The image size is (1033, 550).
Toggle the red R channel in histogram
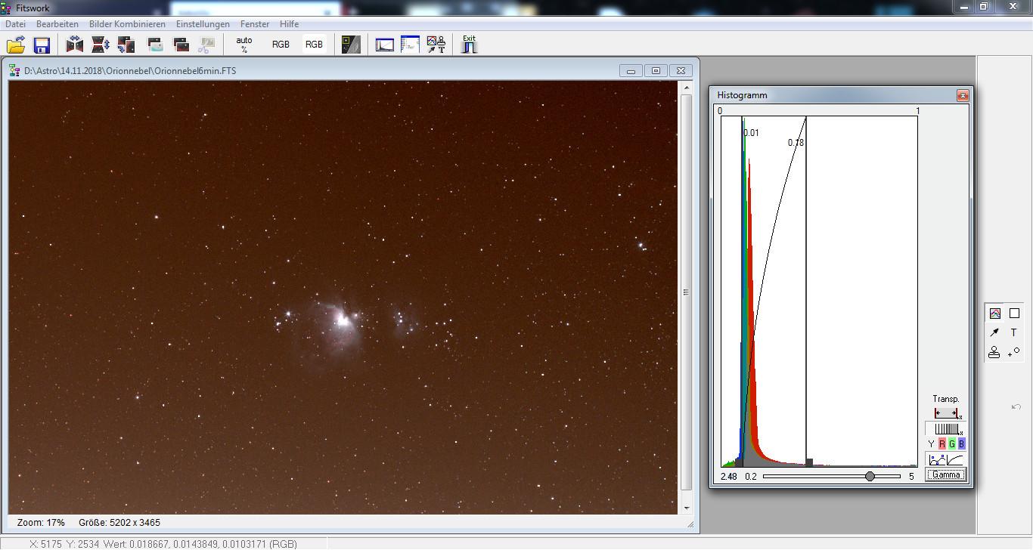tap(941, 443)
